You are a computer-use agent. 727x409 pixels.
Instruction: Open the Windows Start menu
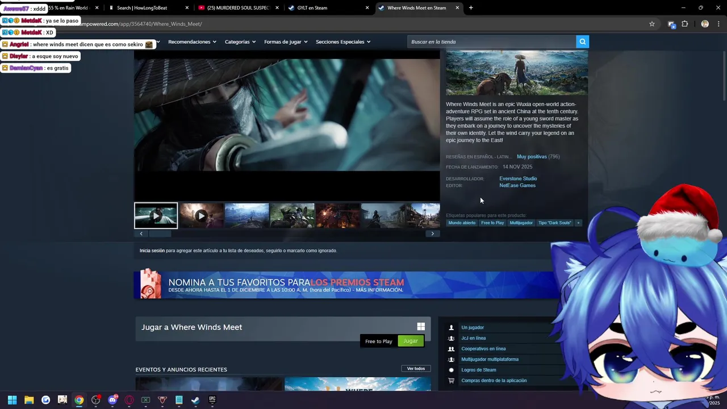coord(12,400)
